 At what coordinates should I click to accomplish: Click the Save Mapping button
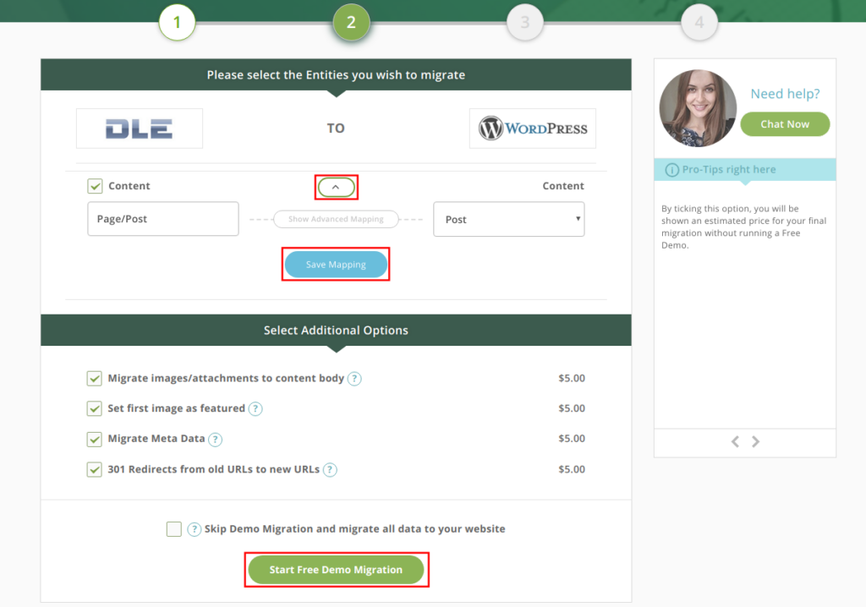(336, 265)
